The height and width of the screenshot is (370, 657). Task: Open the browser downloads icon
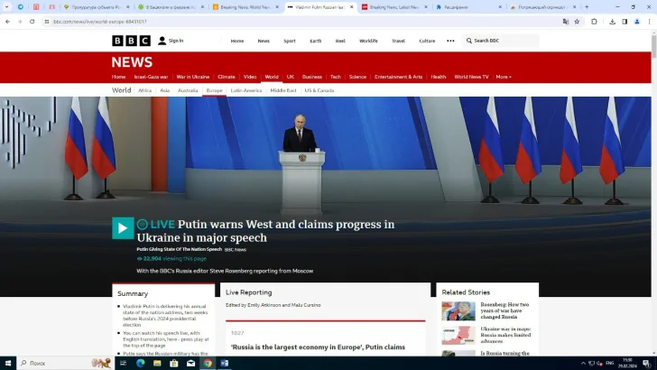[x=612, y=21]
